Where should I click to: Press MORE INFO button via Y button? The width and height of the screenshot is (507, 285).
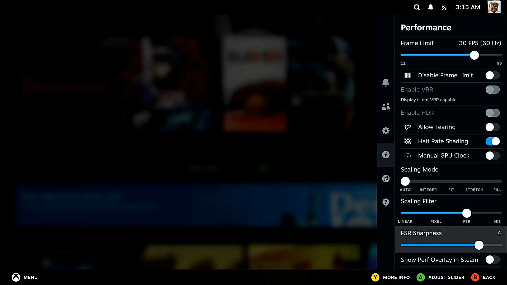[x=375, y=277]
